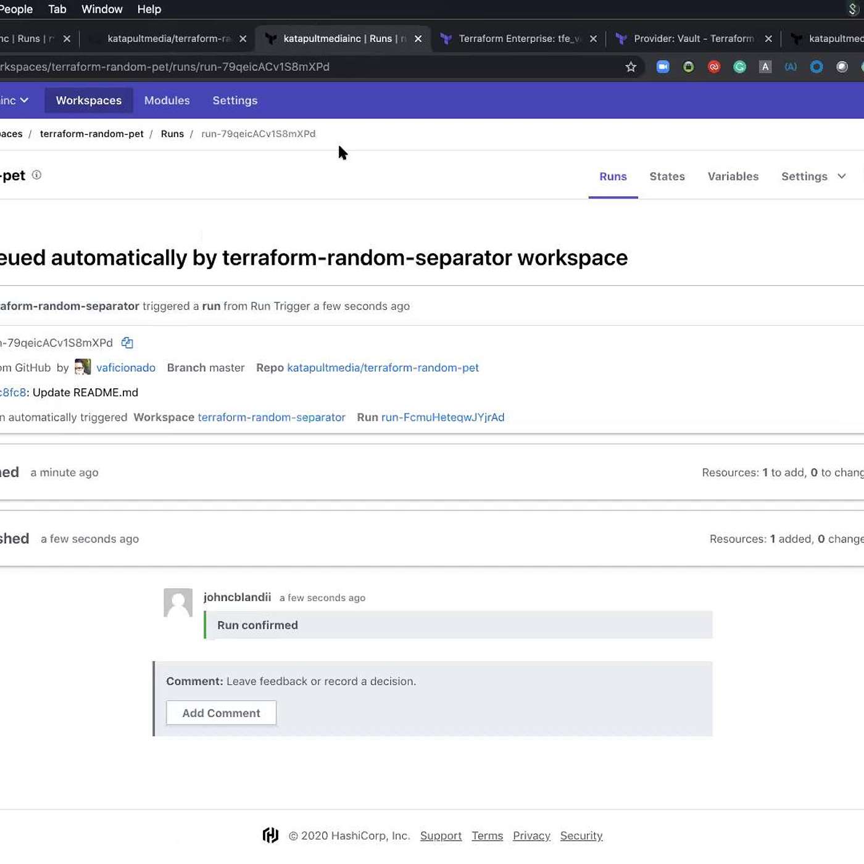
Task: Bookmark this page with the star icon
Action: 631,67
